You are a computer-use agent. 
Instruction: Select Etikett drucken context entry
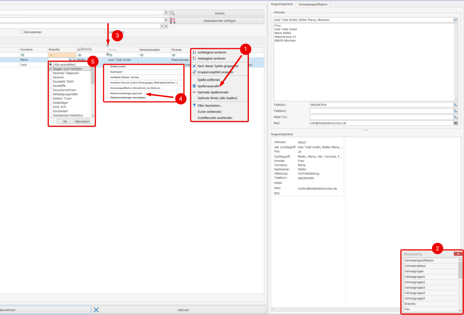pos(118,66)
